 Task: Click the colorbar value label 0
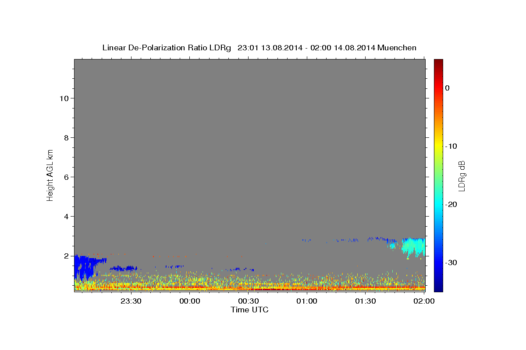click(x=448, y=88)
